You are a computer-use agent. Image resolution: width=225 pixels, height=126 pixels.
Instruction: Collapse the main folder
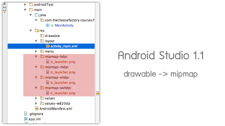[25, 10]
